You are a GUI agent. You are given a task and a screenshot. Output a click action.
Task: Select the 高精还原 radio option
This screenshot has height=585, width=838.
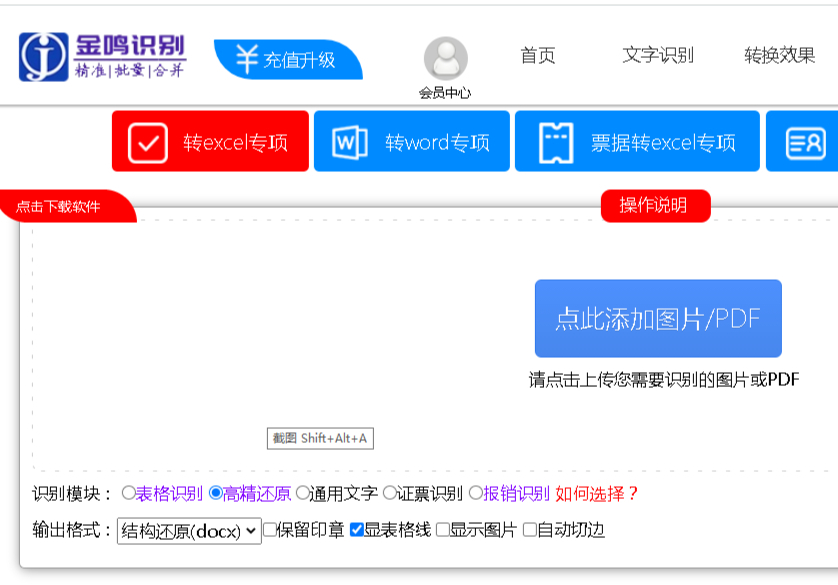[216, 493]
